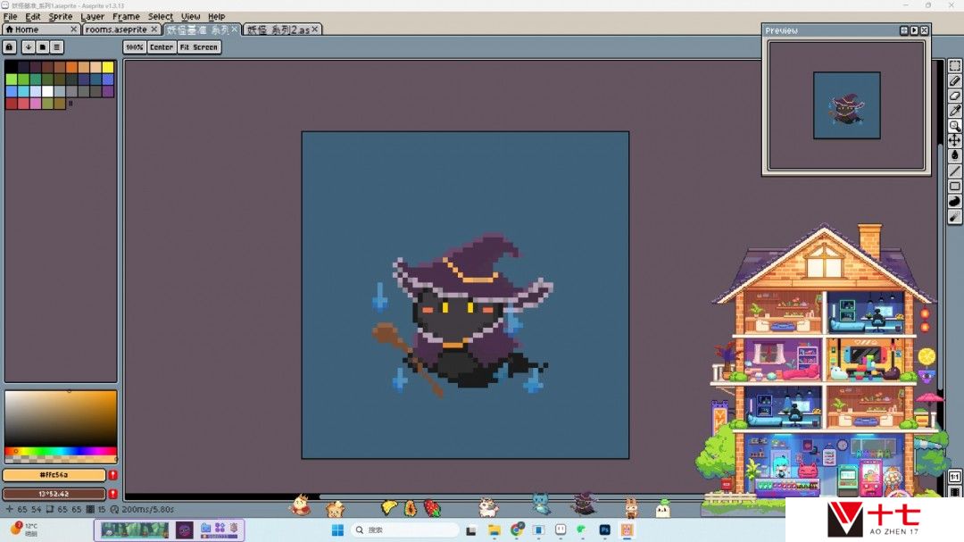Open the Sprite menu
This screenshot has height=542, width=964.
61,16
